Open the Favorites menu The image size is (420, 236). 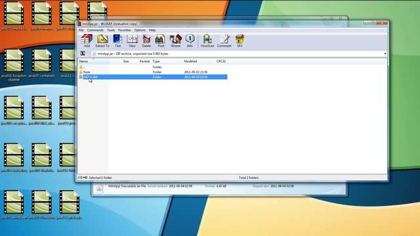[x=124, y=30]
